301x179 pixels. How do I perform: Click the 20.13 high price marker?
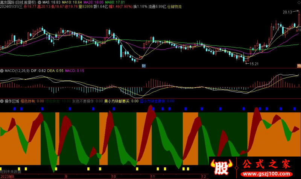288,12
